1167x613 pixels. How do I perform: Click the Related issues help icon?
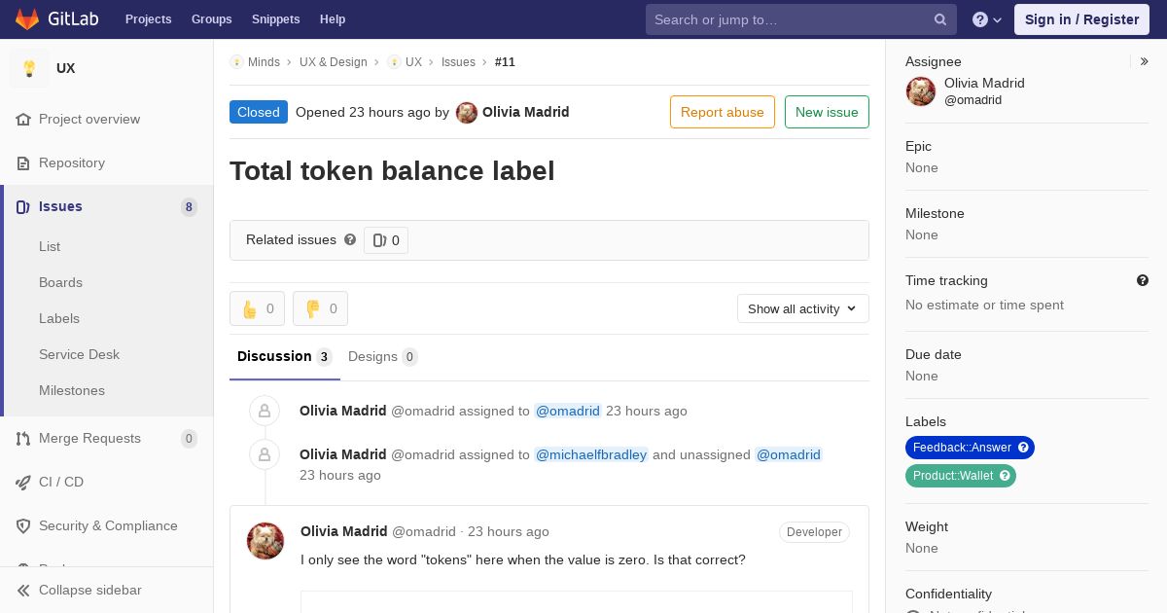(350, 239)
